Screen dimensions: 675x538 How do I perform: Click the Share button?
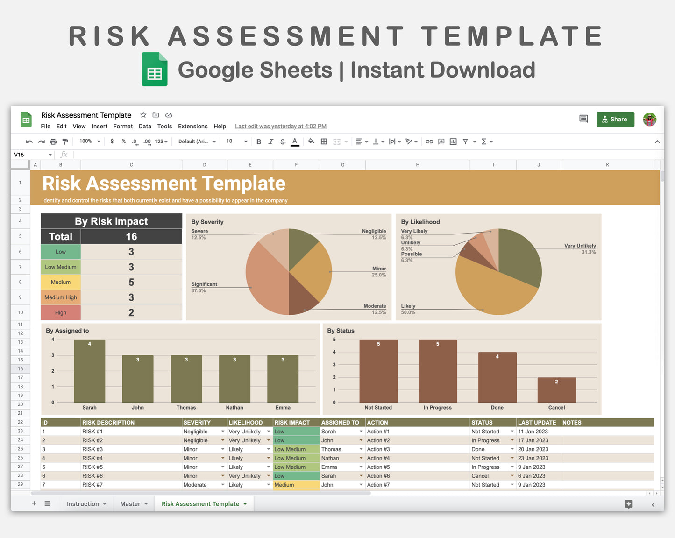[x=615, y=119]
